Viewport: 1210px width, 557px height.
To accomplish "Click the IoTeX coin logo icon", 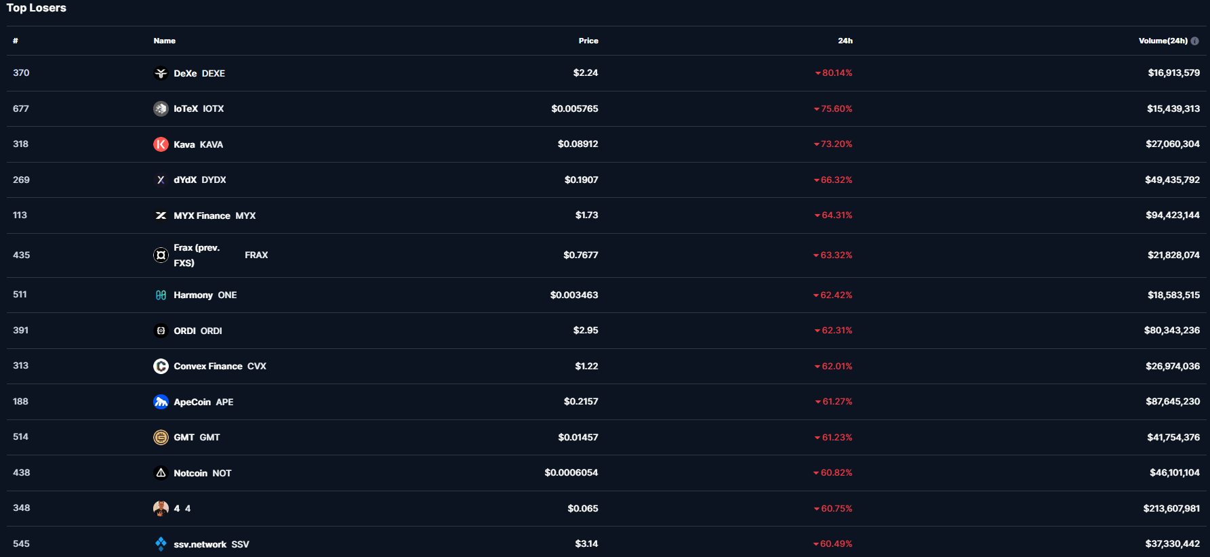I will point(161,108).
